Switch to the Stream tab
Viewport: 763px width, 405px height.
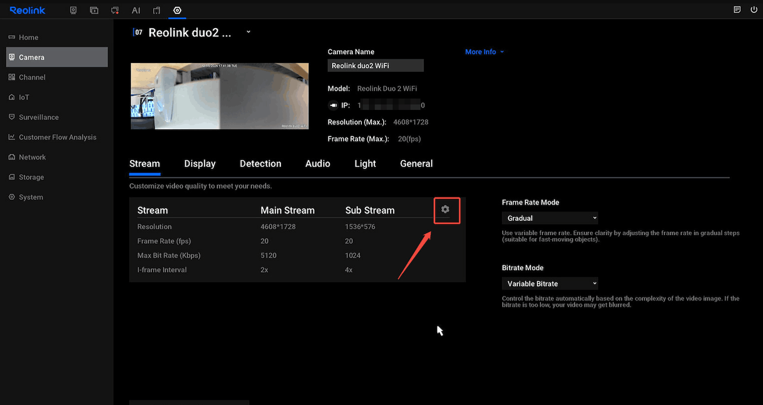pos(145,164)
